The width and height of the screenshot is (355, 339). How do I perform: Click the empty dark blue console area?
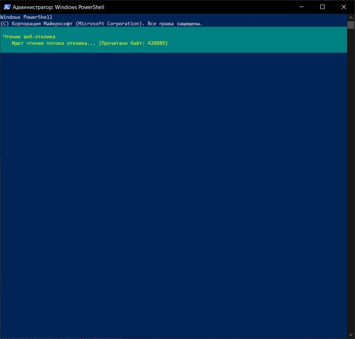tap(172, 193)
